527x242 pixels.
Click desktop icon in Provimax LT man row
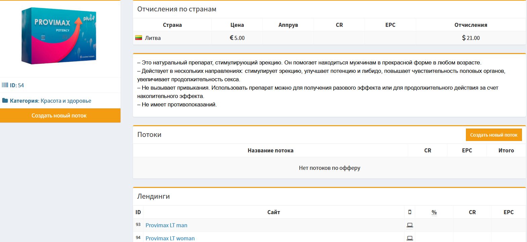[x=410, y=225]
